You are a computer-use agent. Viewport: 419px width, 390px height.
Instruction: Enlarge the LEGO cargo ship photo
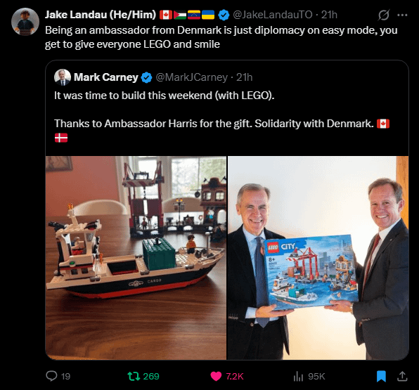pos(136,258)
